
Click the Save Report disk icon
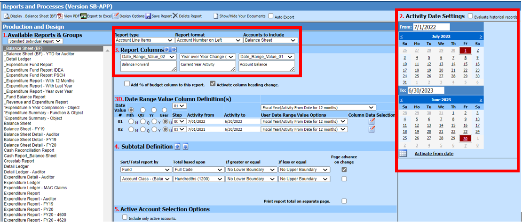(148, 16)
